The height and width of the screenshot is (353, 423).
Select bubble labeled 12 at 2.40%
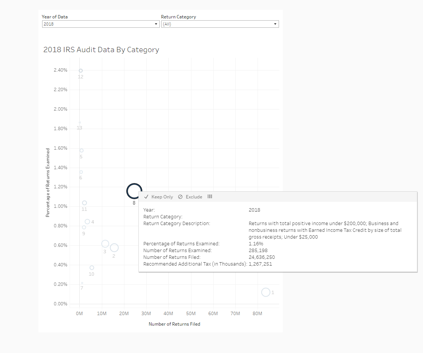pyautogui.click(x=81, y=71)
